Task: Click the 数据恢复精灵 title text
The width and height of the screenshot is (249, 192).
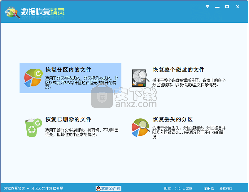Action: point(43,11)
